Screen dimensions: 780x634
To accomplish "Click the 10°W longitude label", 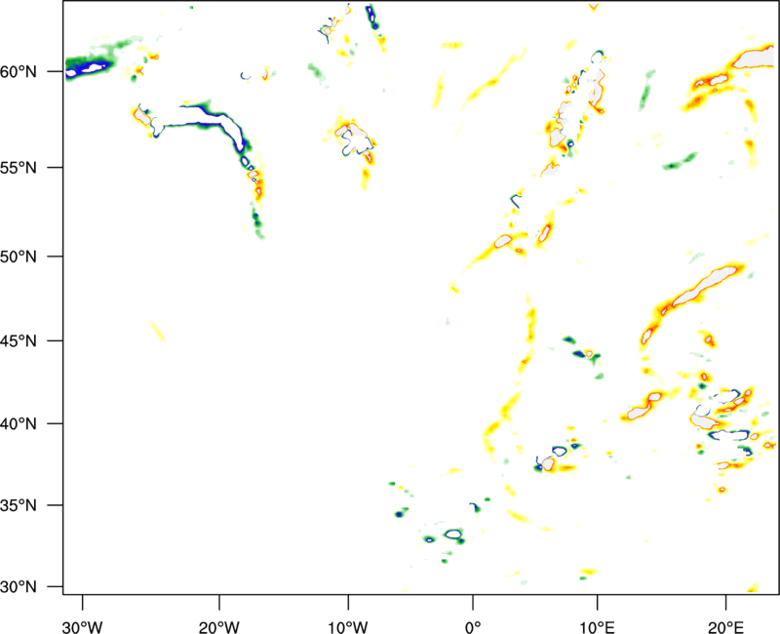I will pos(348,627).
